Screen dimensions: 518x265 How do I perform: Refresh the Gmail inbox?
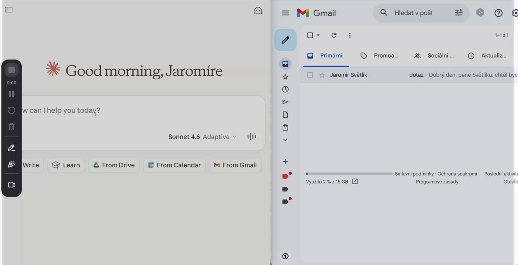click(334, 35)
